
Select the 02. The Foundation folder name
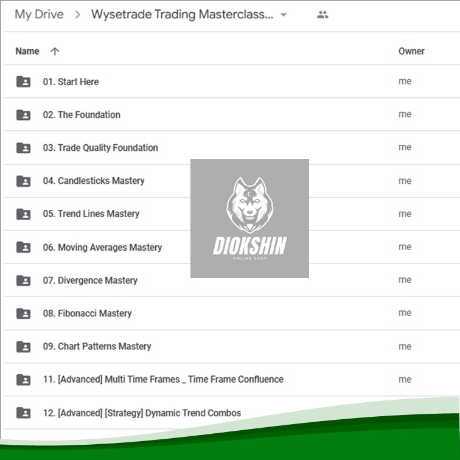click(82, 115)
